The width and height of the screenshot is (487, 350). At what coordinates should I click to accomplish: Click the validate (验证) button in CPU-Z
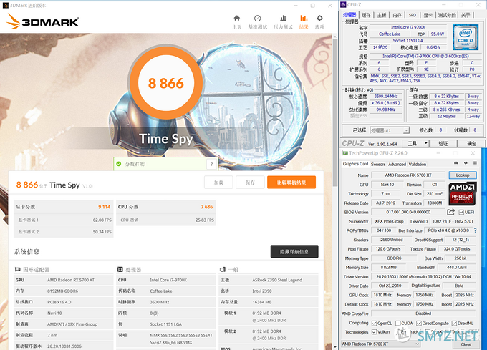coord(443,143)
